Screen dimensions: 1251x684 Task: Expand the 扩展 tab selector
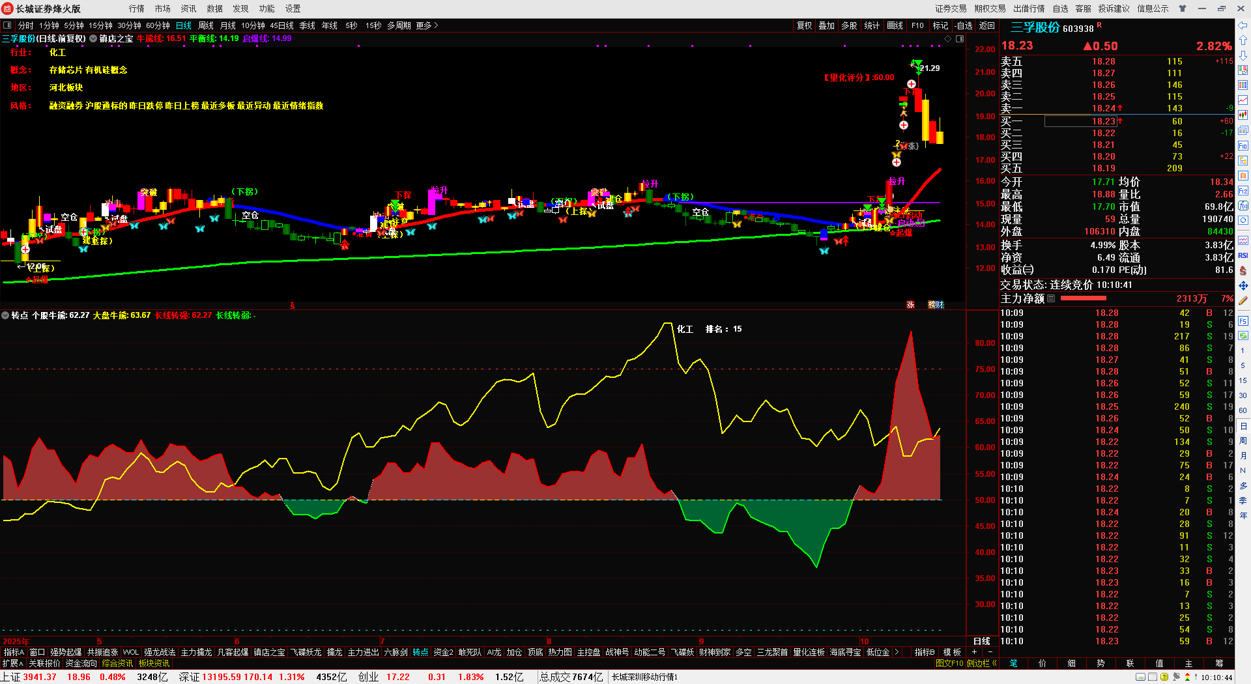13,663
